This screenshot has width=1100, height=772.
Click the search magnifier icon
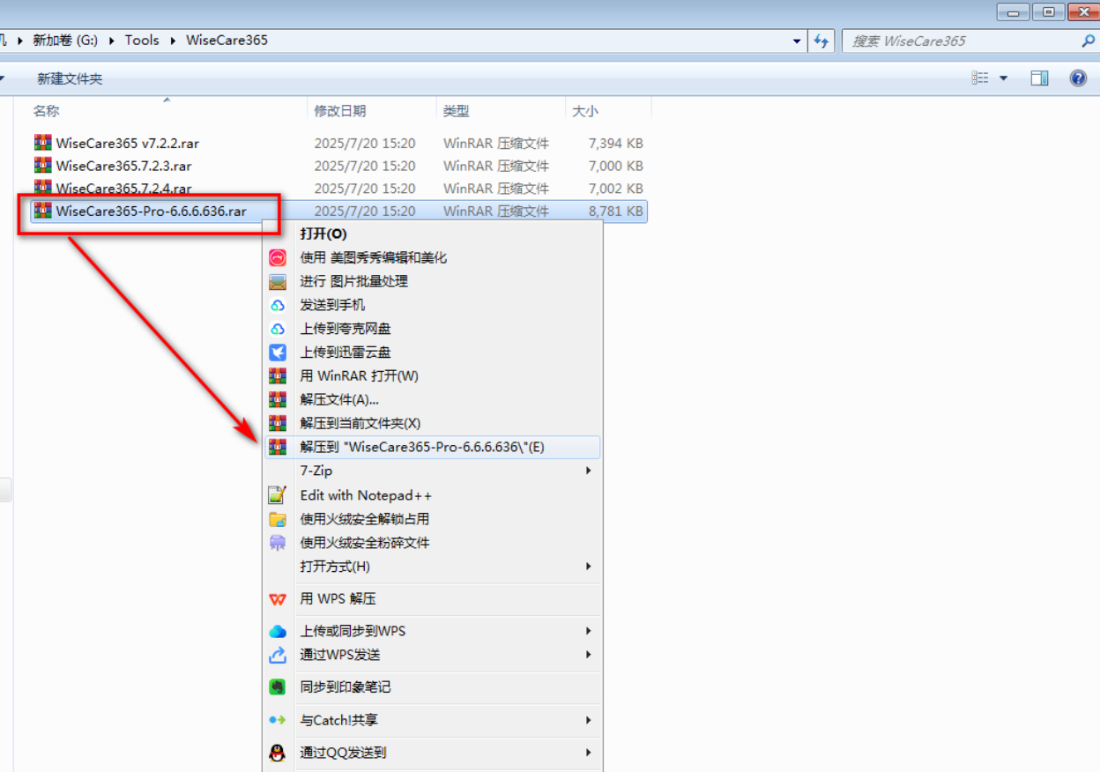tap(1088, 41)
